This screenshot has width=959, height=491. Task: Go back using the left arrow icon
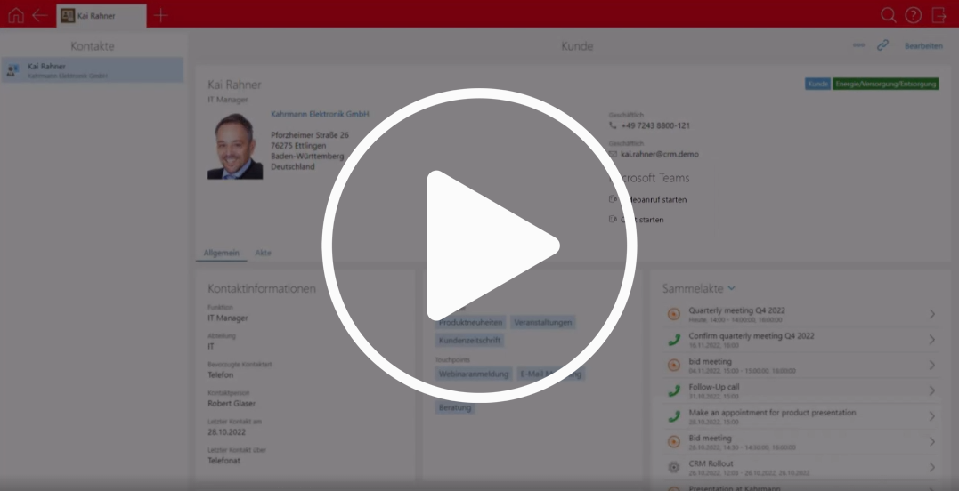[39, 15]
